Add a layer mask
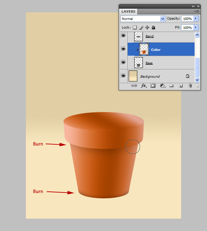The height and width of the screenshot is (231, 207). 153,86
